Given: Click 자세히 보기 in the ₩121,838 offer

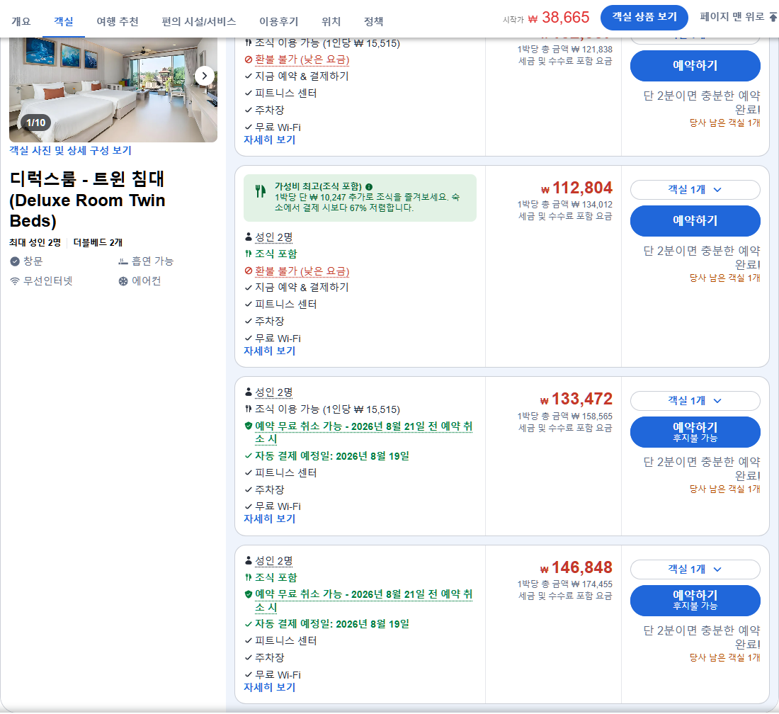Looking at the screenshot, I should [x=269, y=140].
